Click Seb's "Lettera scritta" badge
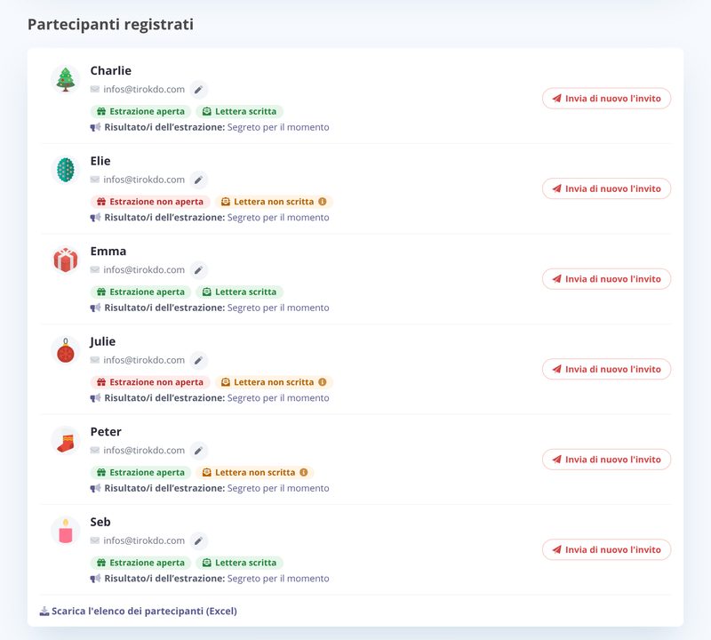The height and width of the screenshot is (640, 711). [x=239, y=563]
